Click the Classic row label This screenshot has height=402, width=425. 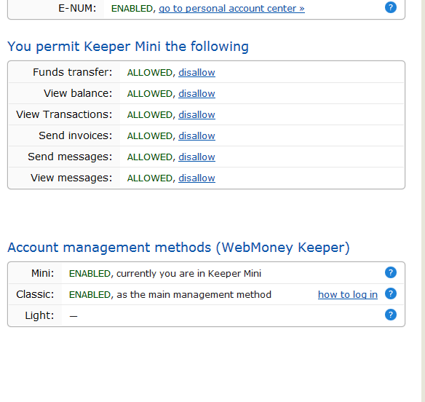pyautogui.click(x=35, y=294)
